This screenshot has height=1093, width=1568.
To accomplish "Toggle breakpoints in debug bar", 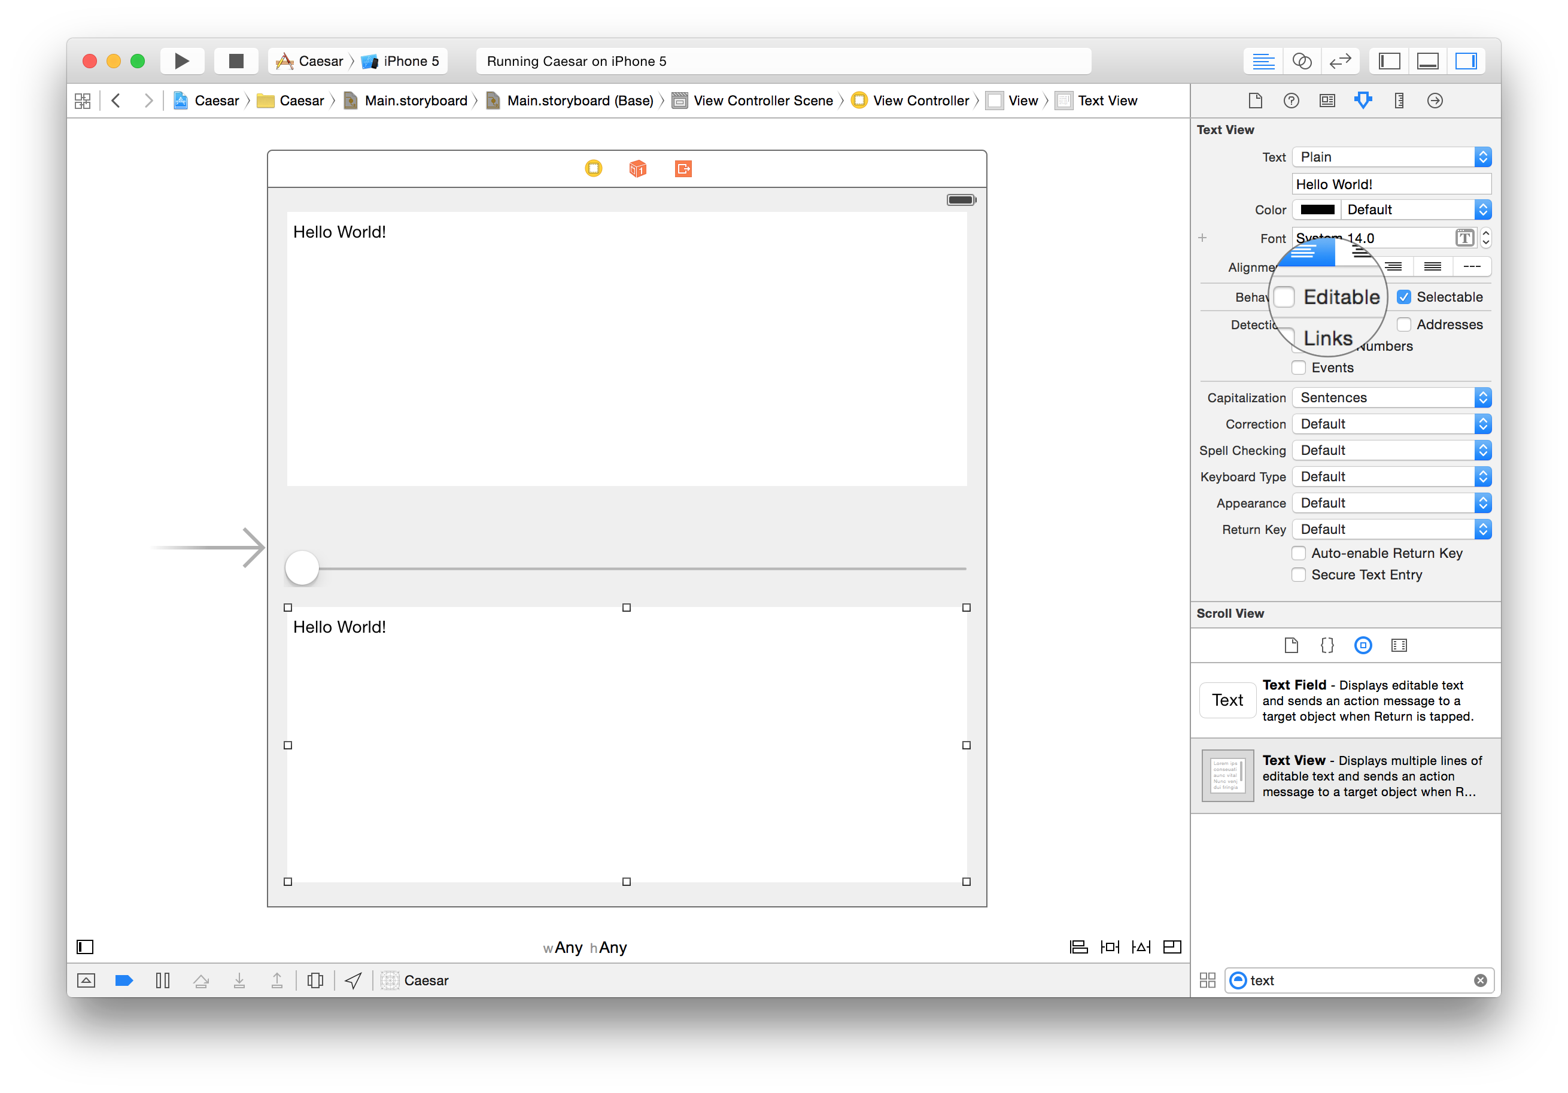I will (124, 980).
